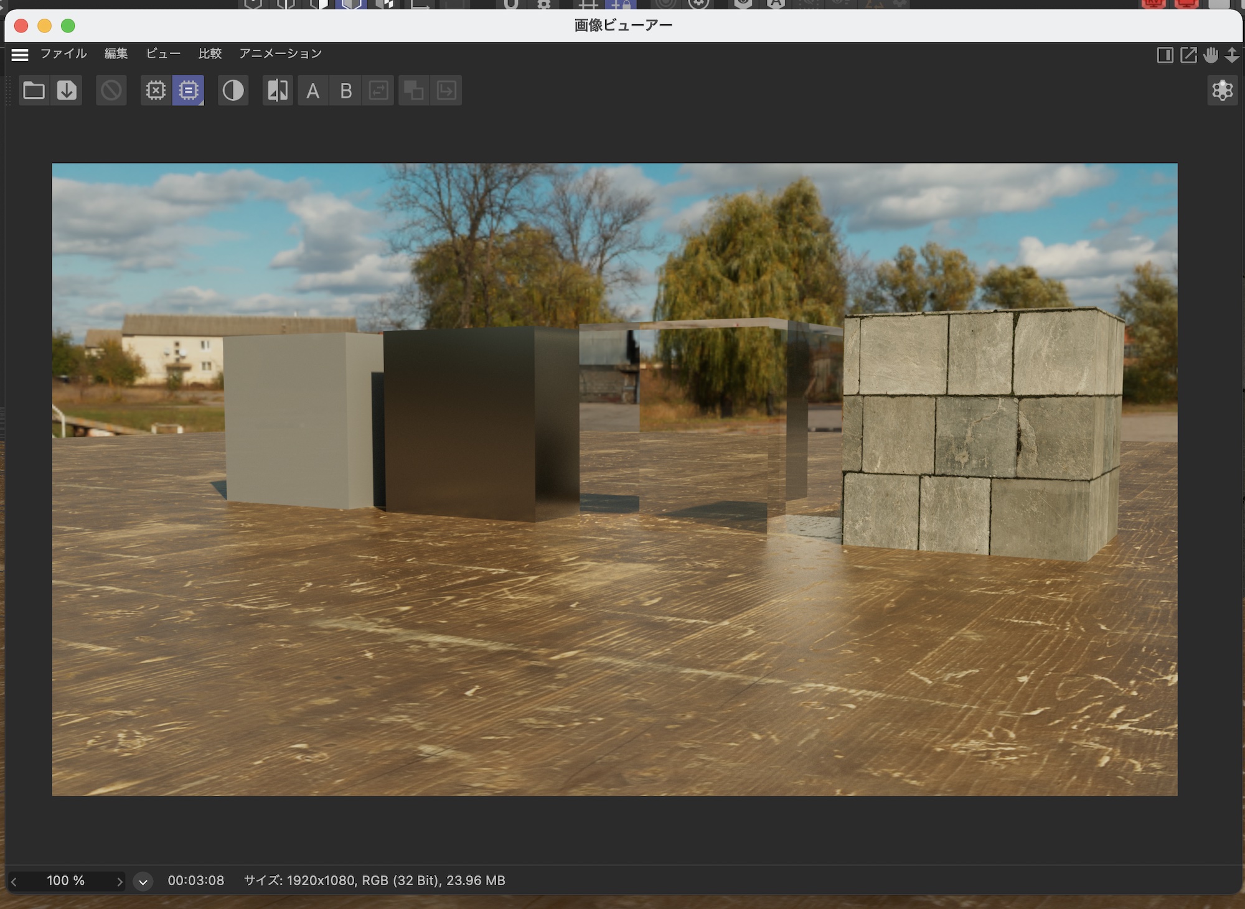Open the hamburger menu

click(20, 55)
